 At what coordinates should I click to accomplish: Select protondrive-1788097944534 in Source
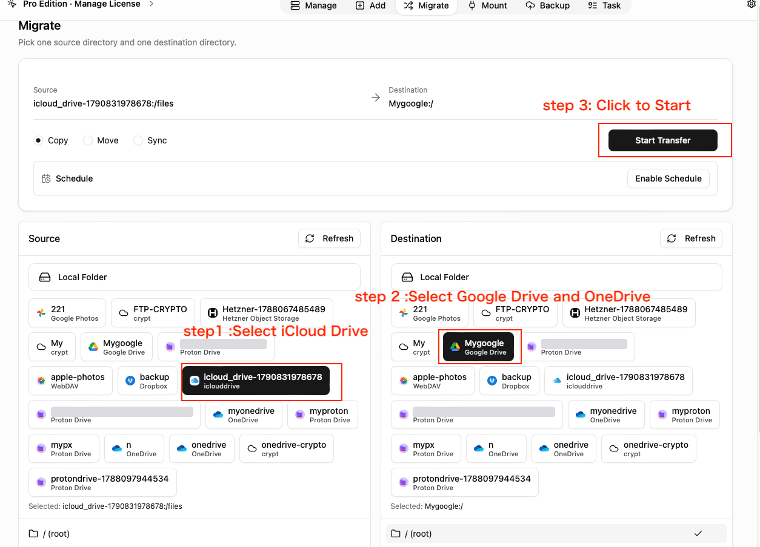102,482
